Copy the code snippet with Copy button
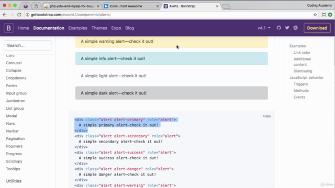 267,116
